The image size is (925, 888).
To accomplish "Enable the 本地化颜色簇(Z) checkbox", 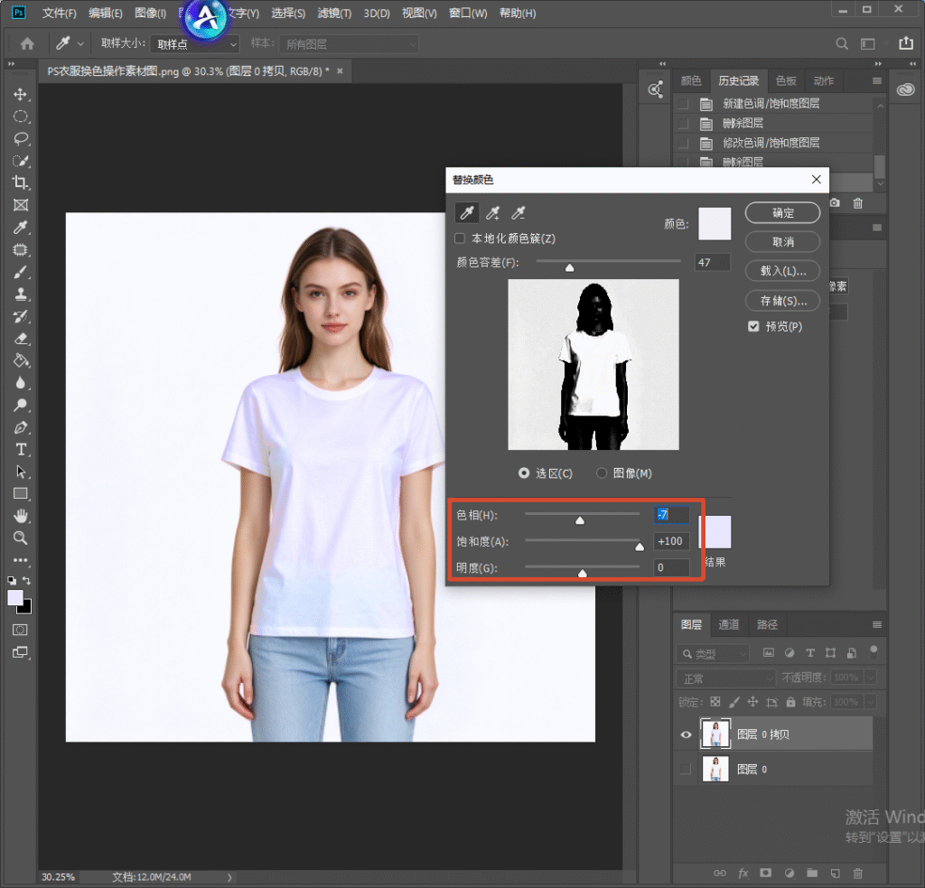I will click(460, 238).
